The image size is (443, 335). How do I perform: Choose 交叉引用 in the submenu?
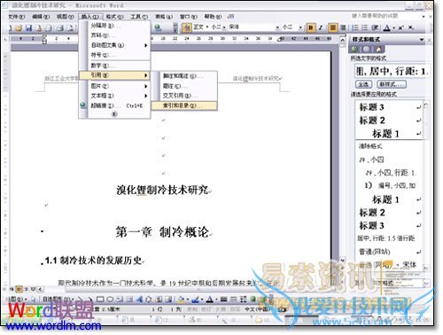pyautogui.click(x=184, y=96)
